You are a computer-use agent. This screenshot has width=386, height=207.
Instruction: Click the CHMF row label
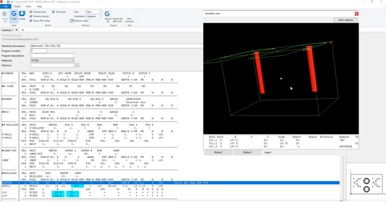pos(5,160)
